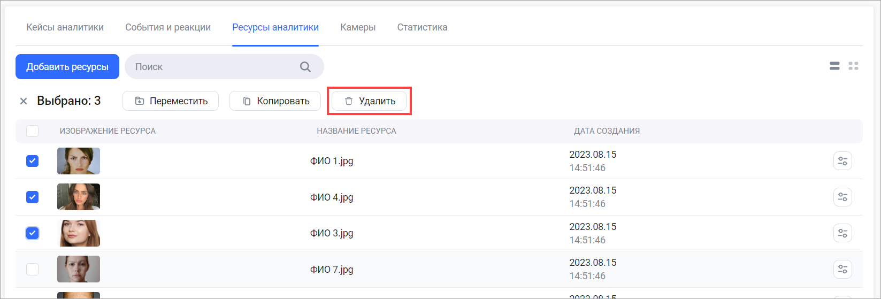Deselect the ФИО 3.jpg checkbox
The width and height of the screenshot is (881, 299).
pyautogui.click(x=33, y=233)
